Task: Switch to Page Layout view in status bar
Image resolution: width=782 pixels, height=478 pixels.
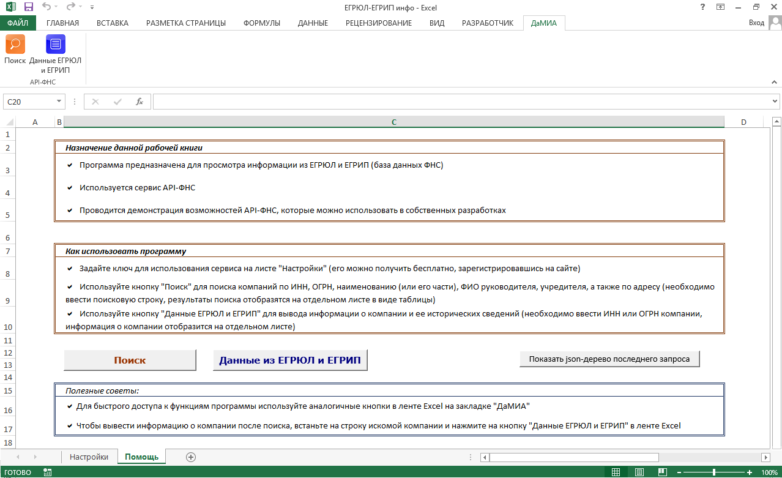Action: click(x=639, y=472)
